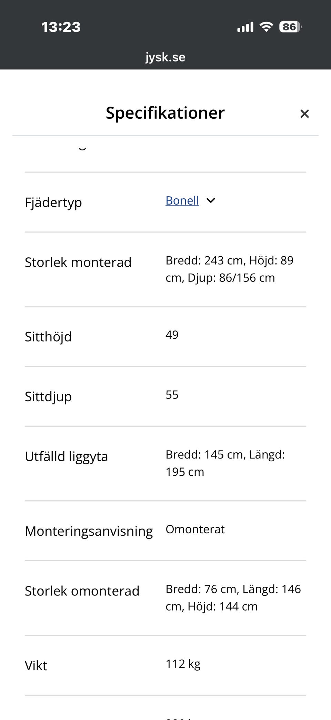This screenshot has height=720, width=331.
Task: Tap the Omonterat value under Monteringsanvisning
Action: 195,529
